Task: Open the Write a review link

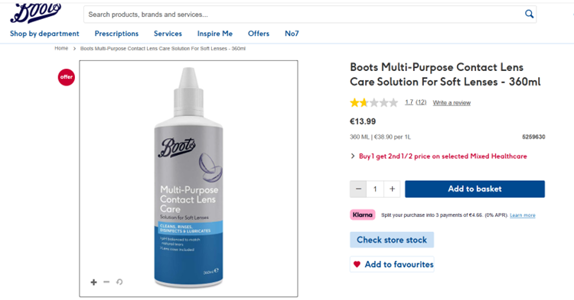Action: pyautogui.click(x=452, y=103)
